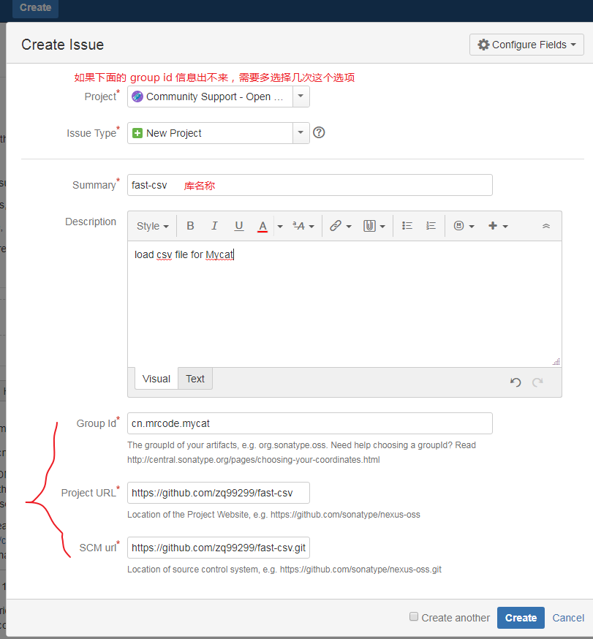Expand the Issue Type dropdown
Viewport: 593px width, 639px height.
301,133
